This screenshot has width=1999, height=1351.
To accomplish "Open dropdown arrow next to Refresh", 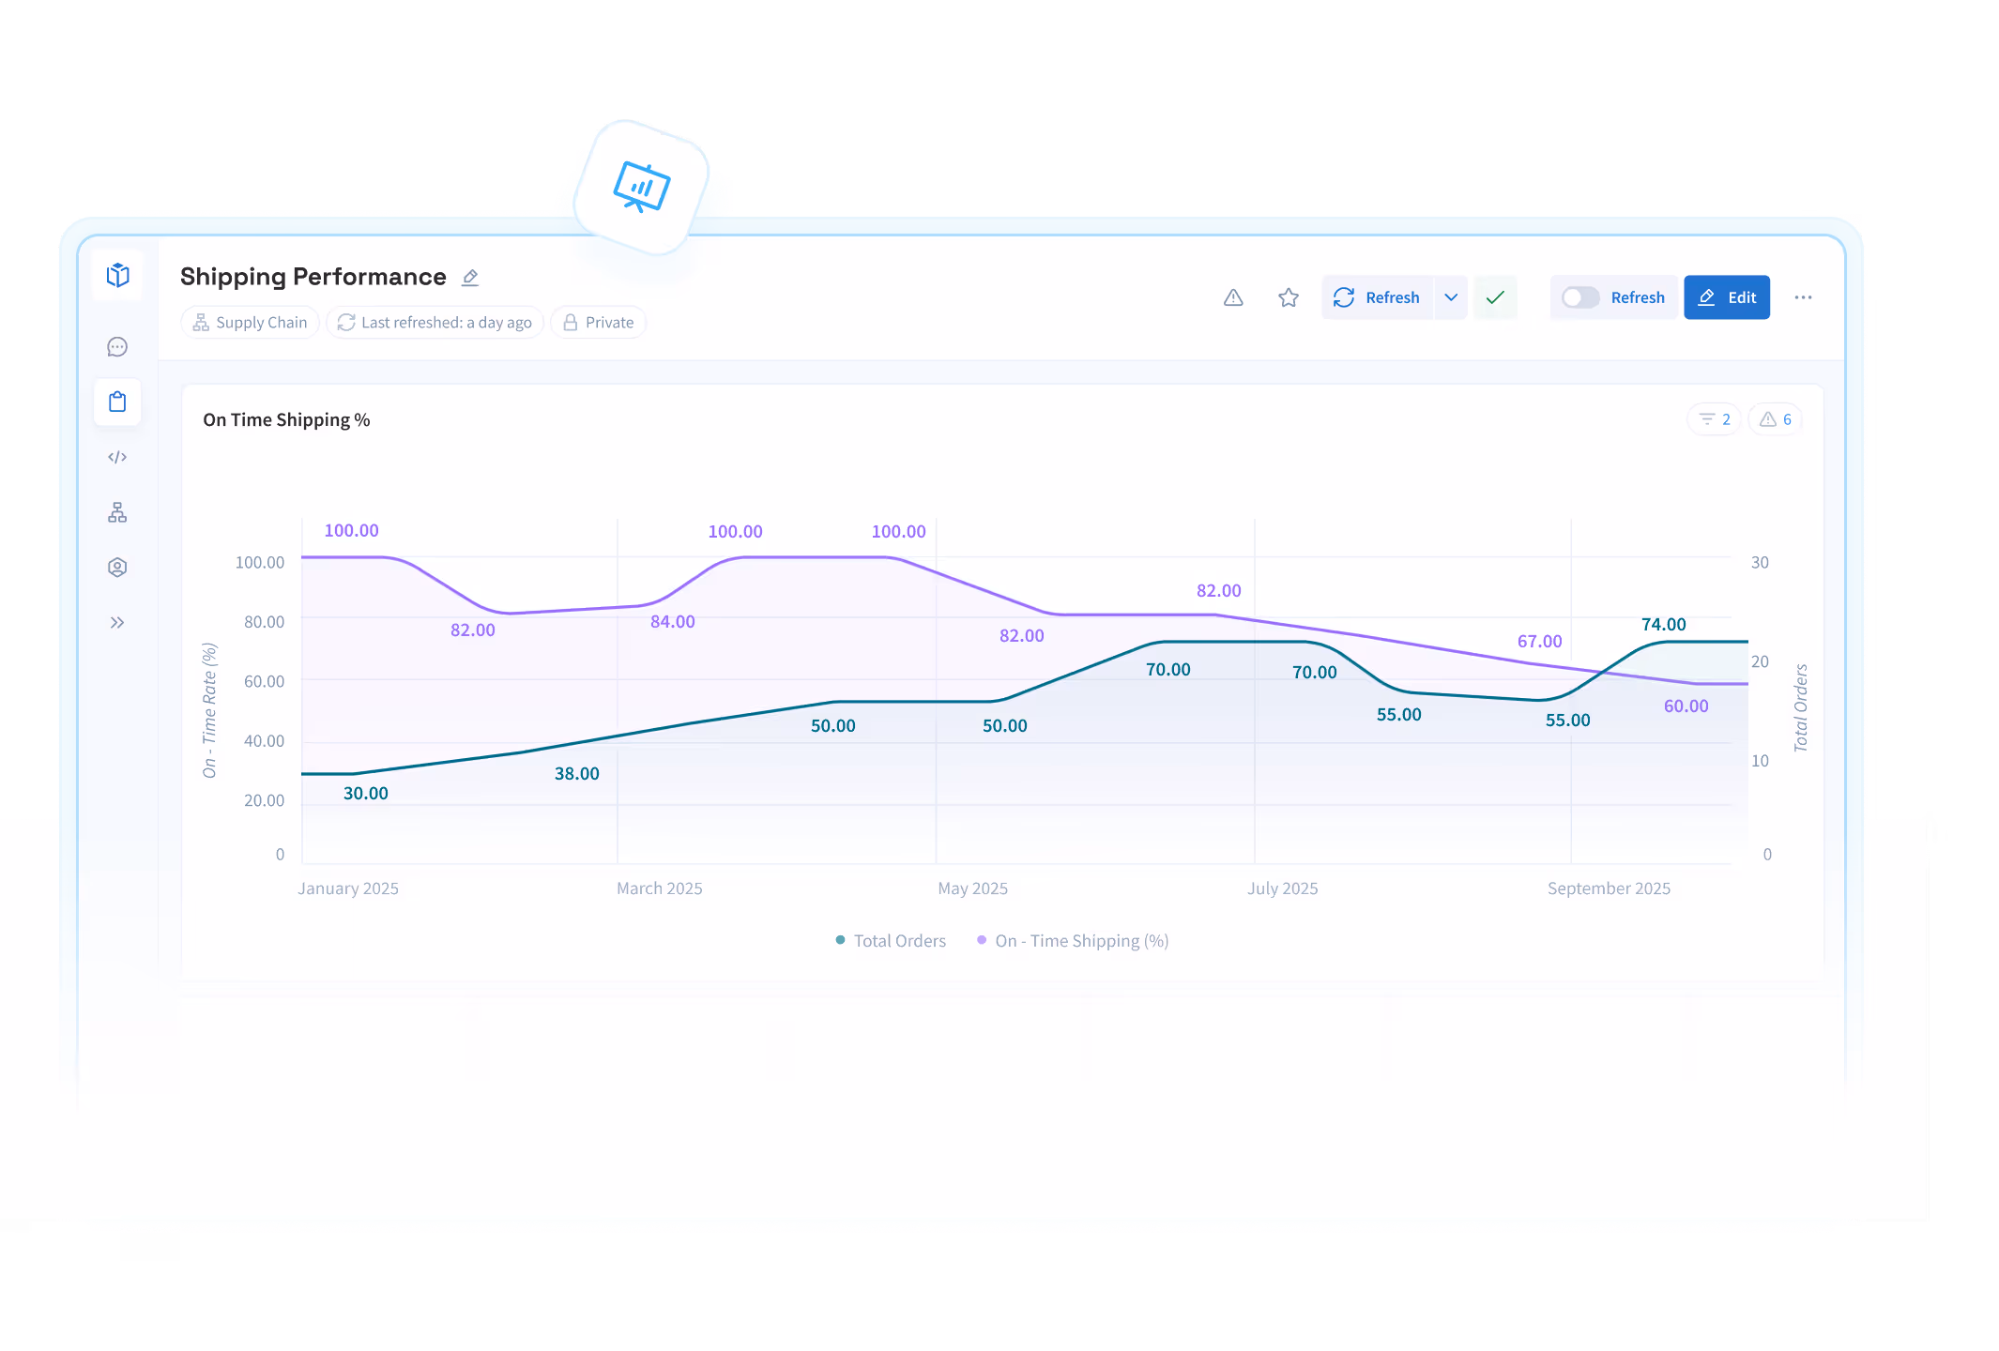I will point(1451,297).
